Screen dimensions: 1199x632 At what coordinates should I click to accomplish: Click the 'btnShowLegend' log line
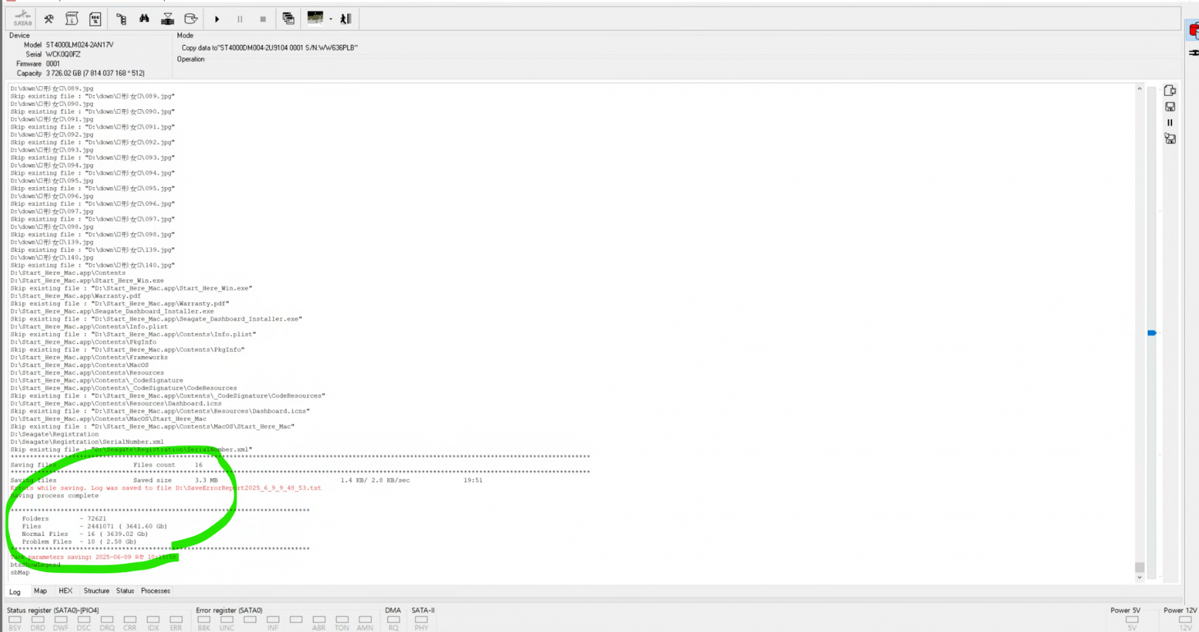click(36, 565)
